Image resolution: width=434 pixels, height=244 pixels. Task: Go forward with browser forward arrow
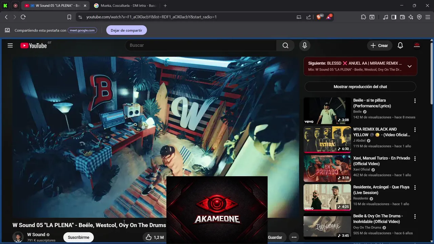point(15,17)
